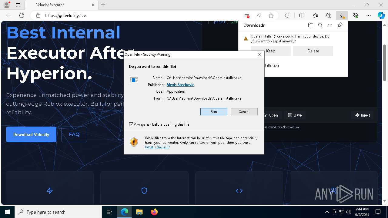Open the notification center icon
This screenshot has height=218, width=388.
[x=378, y=212]
